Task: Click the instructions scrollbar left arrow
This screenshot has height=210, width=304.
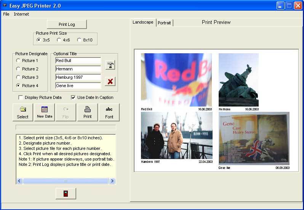Action: (19, 181)
